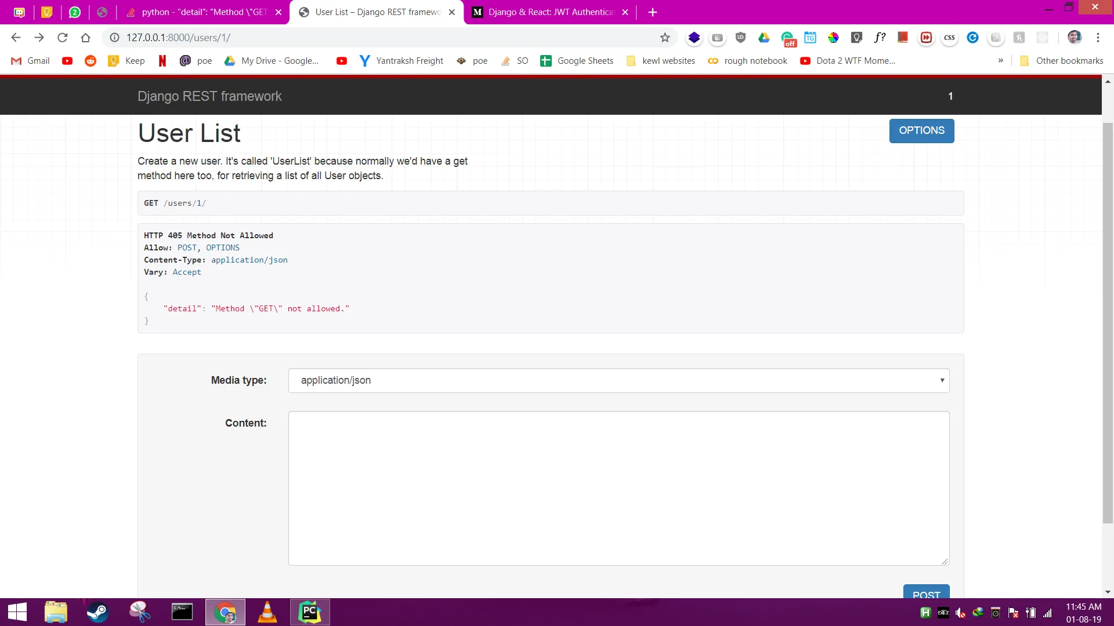Click the POST button
The width and height of the screenshot is (1114, 626).
tap(926, 592)
